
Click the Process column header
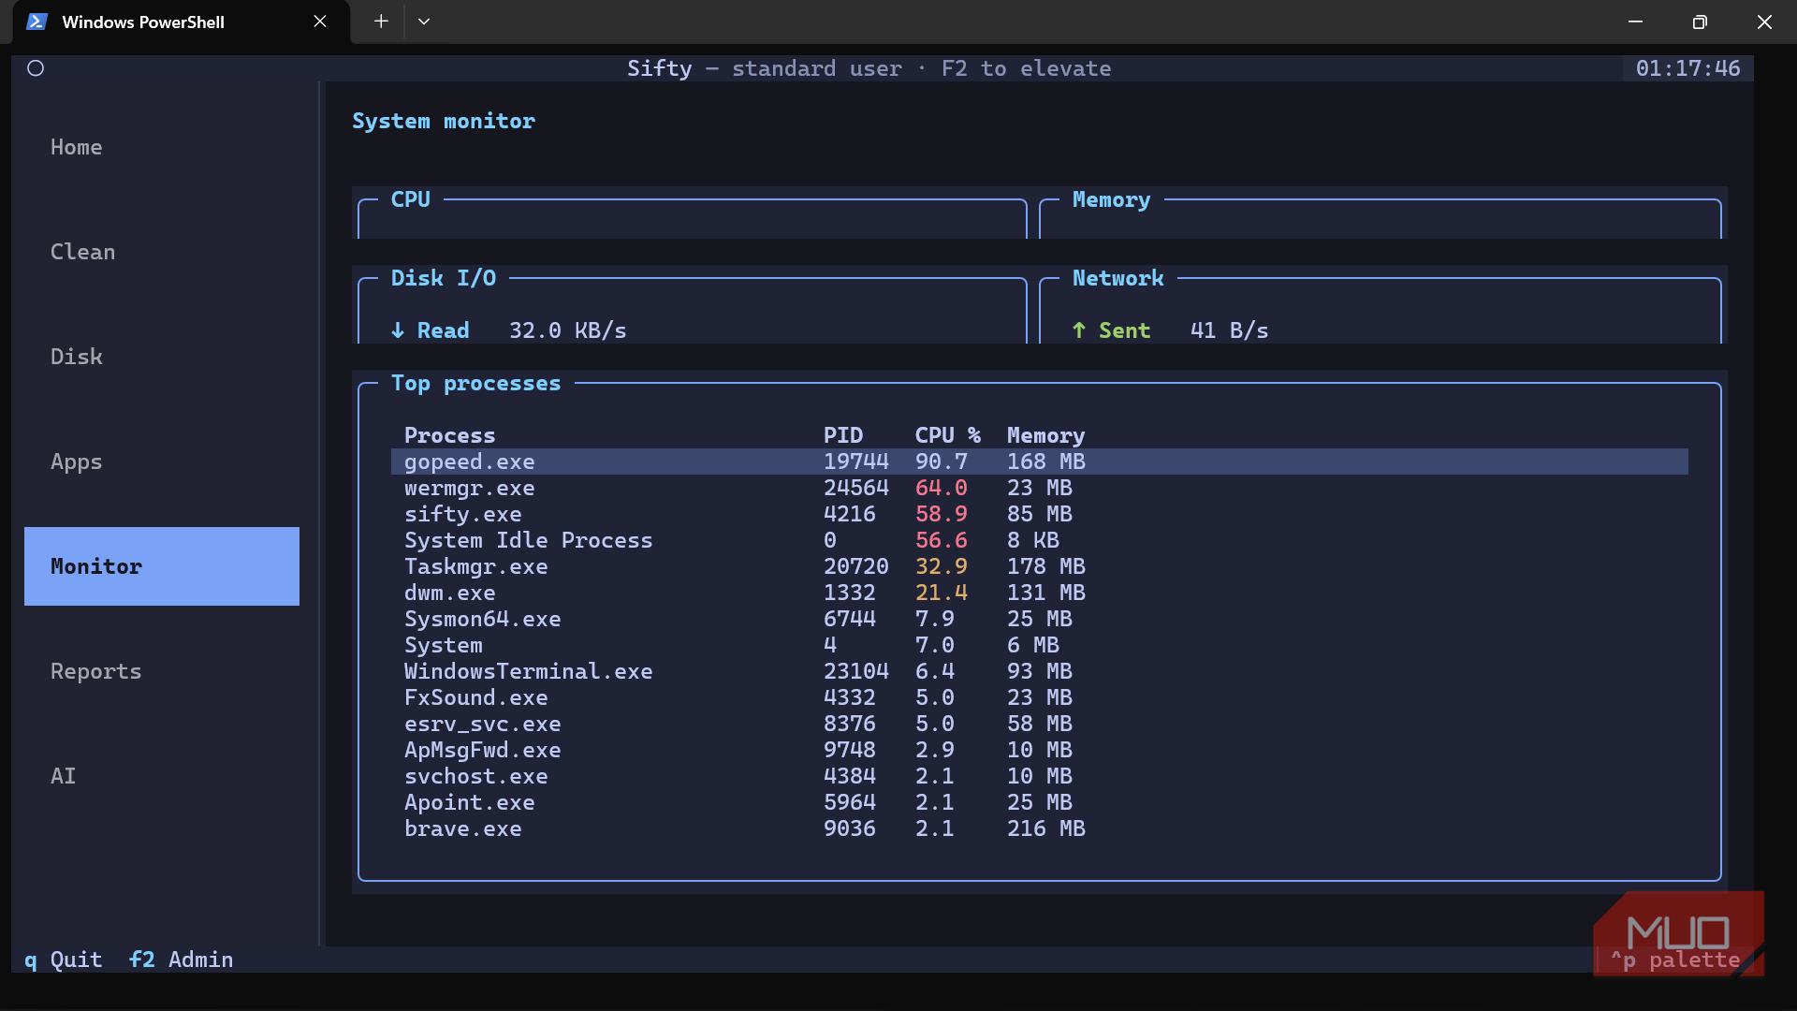[449, 435]
